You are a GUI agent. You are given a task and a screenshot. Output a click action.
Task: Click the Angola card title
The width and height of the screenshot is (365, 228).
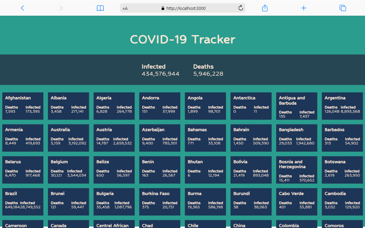[195, 98]
